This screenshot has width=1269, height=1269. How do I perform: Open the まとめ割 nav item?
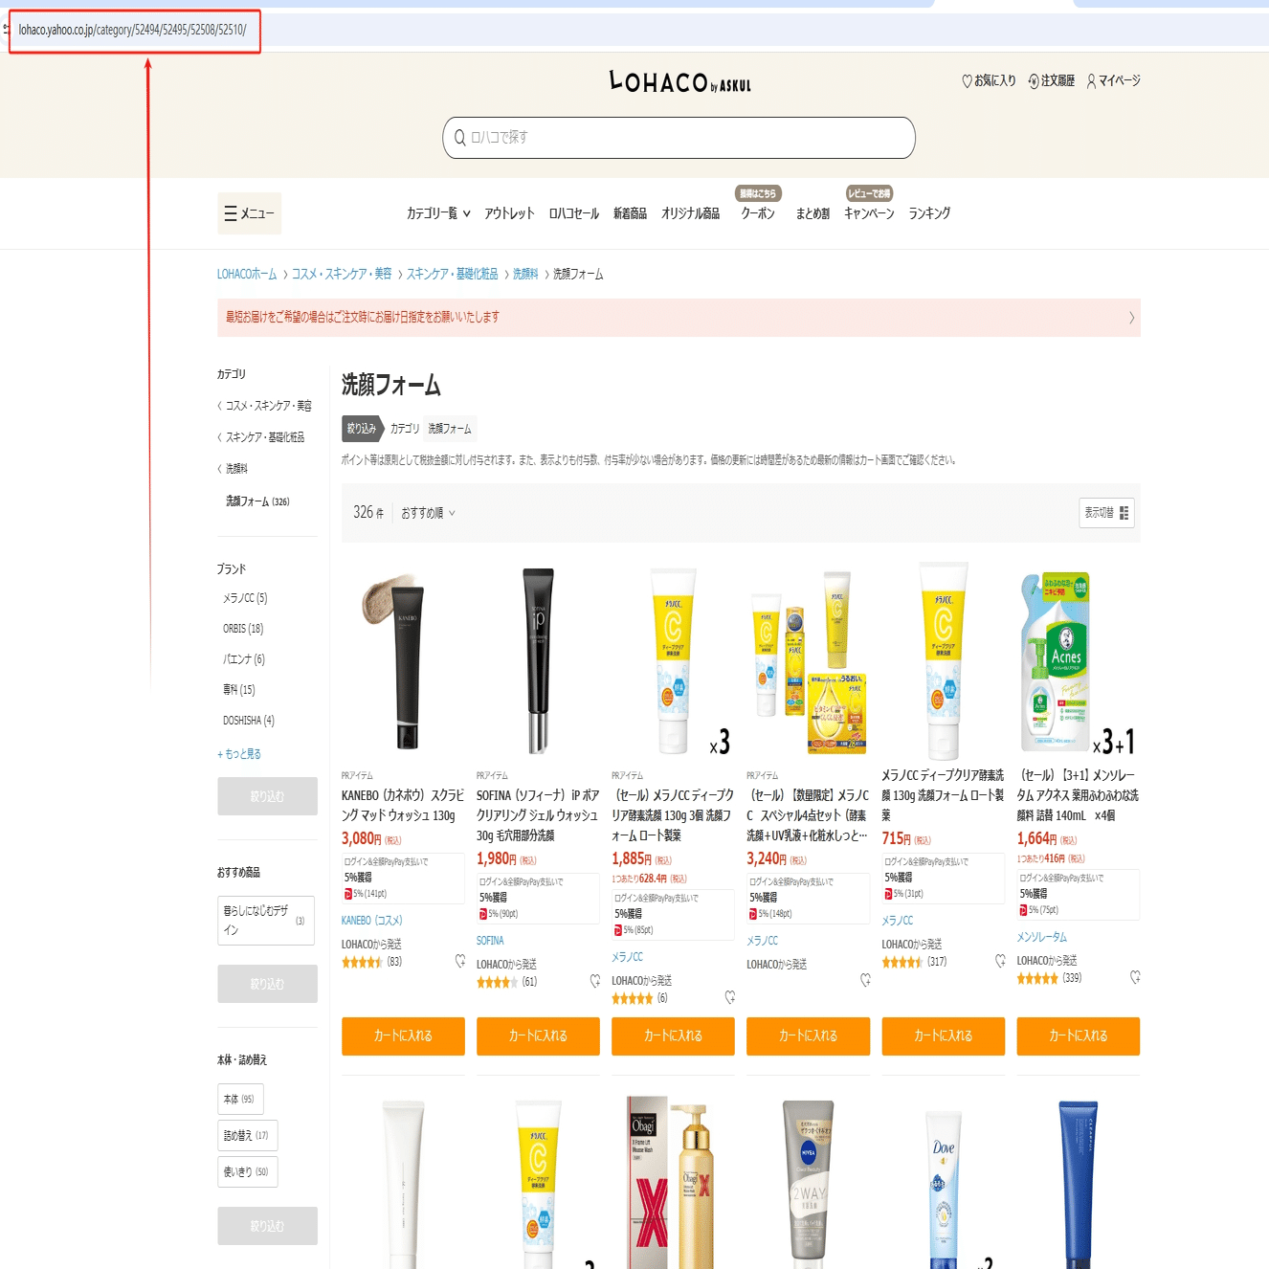[813, 213]
